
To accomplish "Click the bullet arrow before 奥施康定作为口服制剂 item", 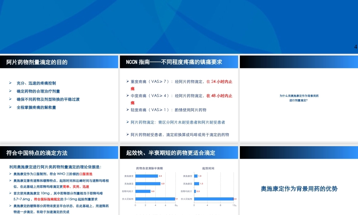I will point(10,173).
